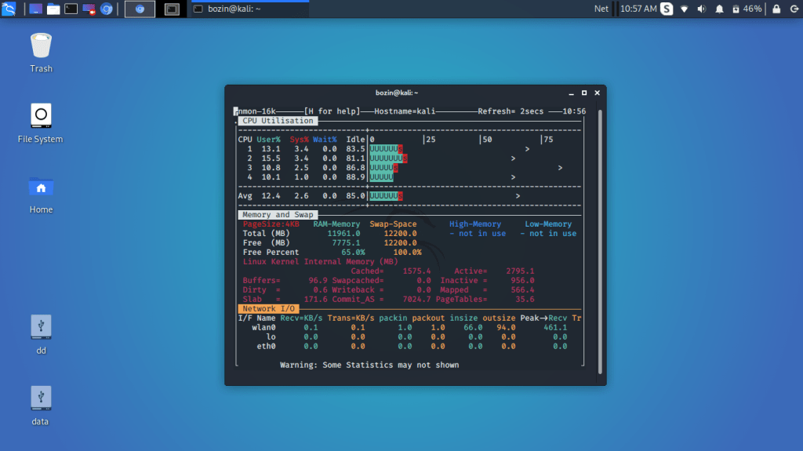This screenshot has height=451, width=803.
Task: Select the File System desktop icon
Action: [x=41, y=116]
